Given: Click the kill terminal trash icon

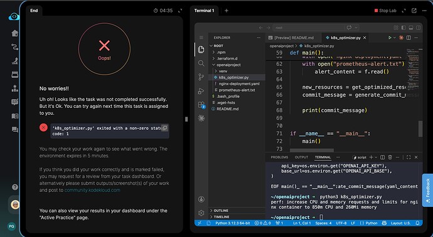Looking at the screenshot, I should tap(390, 157).
